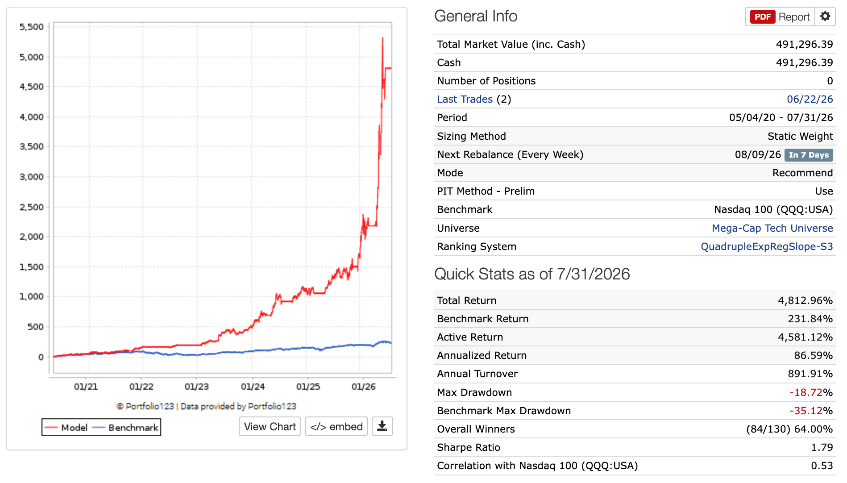Select the Period value 05/04/20 - 07/31/26
The width and height of the screenshot is (847, 483).
[781, 117]
